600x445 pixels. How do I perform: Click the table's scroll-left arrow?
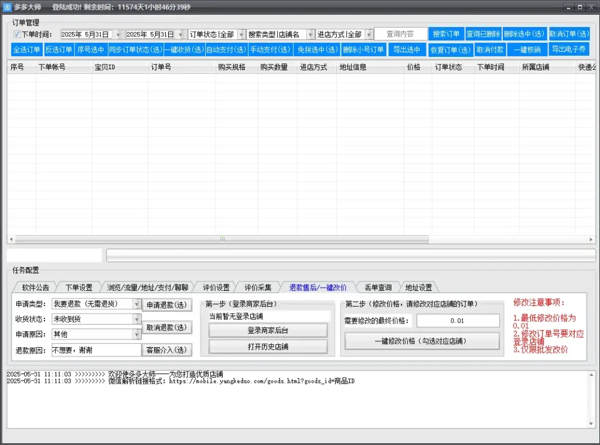(x=11, y=239)
